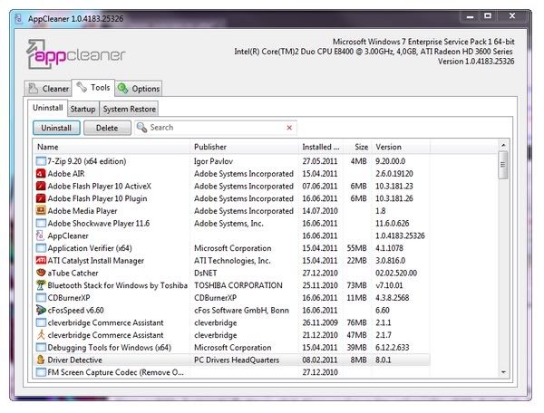Select "TOSHIBA CORPORATION" publisher cell
Viewport: 544px width, 413px height.
pos(238,285)
